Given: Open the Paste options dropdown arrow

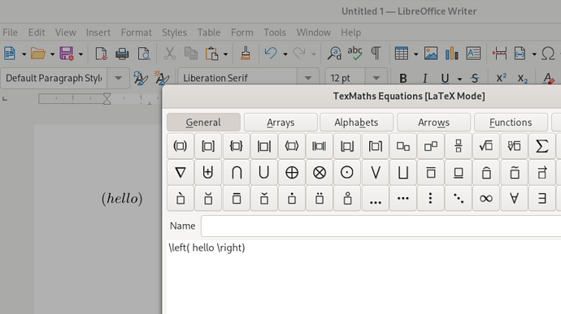Looking at the screenshot, I should click(225, 54).
